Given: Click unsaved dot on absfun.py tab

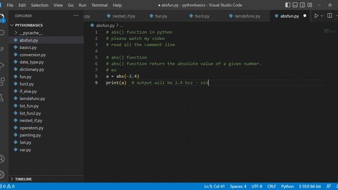Looking at the screenshot, I should (x=305, y=16).
